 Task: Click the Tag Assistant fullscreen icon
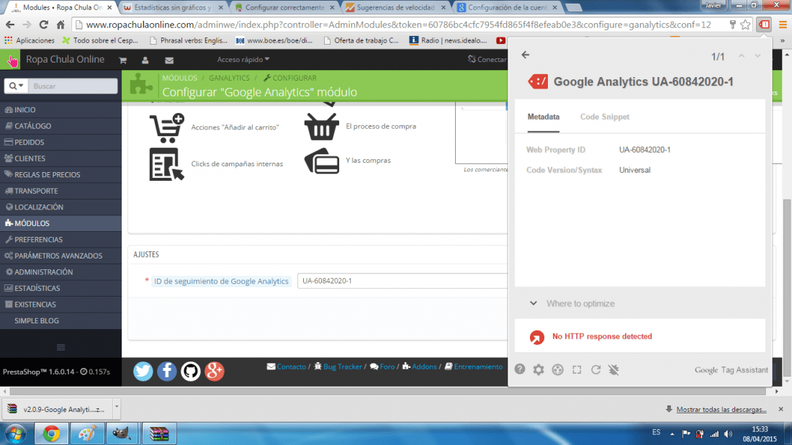577,369
